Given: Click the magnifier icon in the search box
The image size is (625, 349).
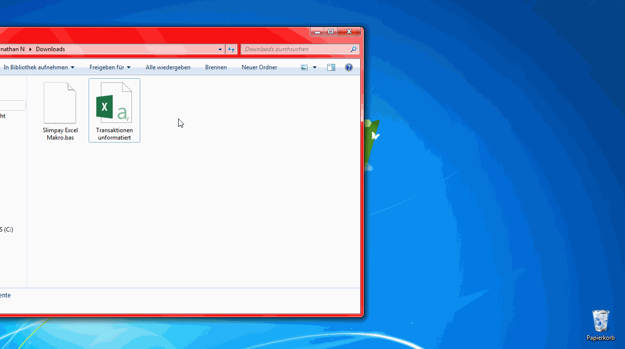Looking at the screenshot, I should (353, 49).
